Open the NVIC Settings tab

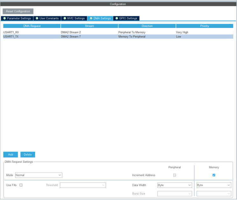tap(74, 18)
